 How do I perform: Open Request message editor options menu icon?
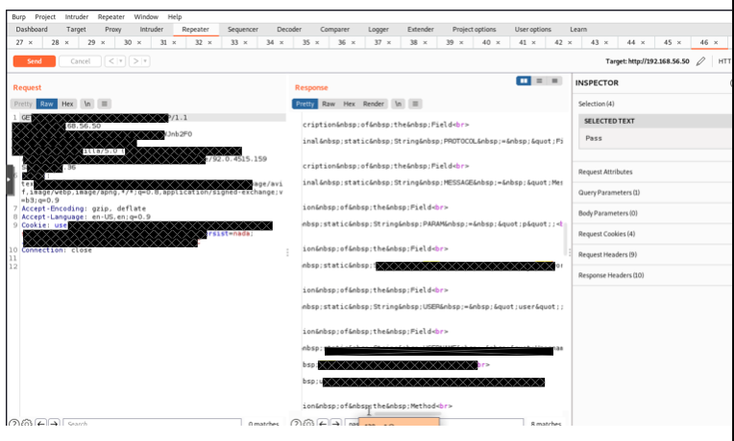[x=105, y=104]
